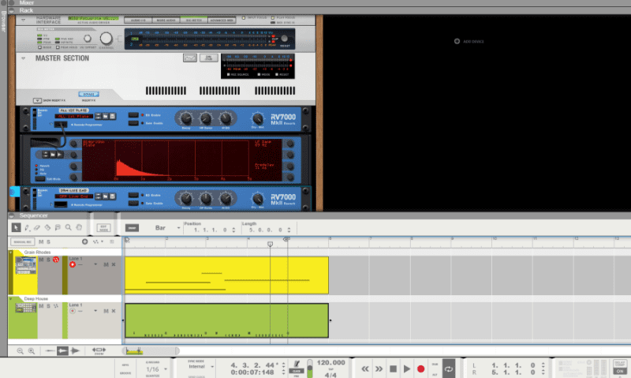Click Show Insert FX expander button
Screen dimensions: 631x378
pyautogui.click(x=37, y=100)
